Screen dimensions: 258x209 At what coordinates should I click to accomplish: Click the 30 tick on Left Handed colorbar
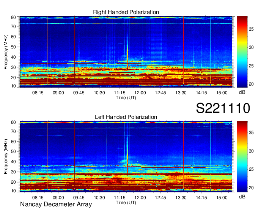tap(251, 151)
